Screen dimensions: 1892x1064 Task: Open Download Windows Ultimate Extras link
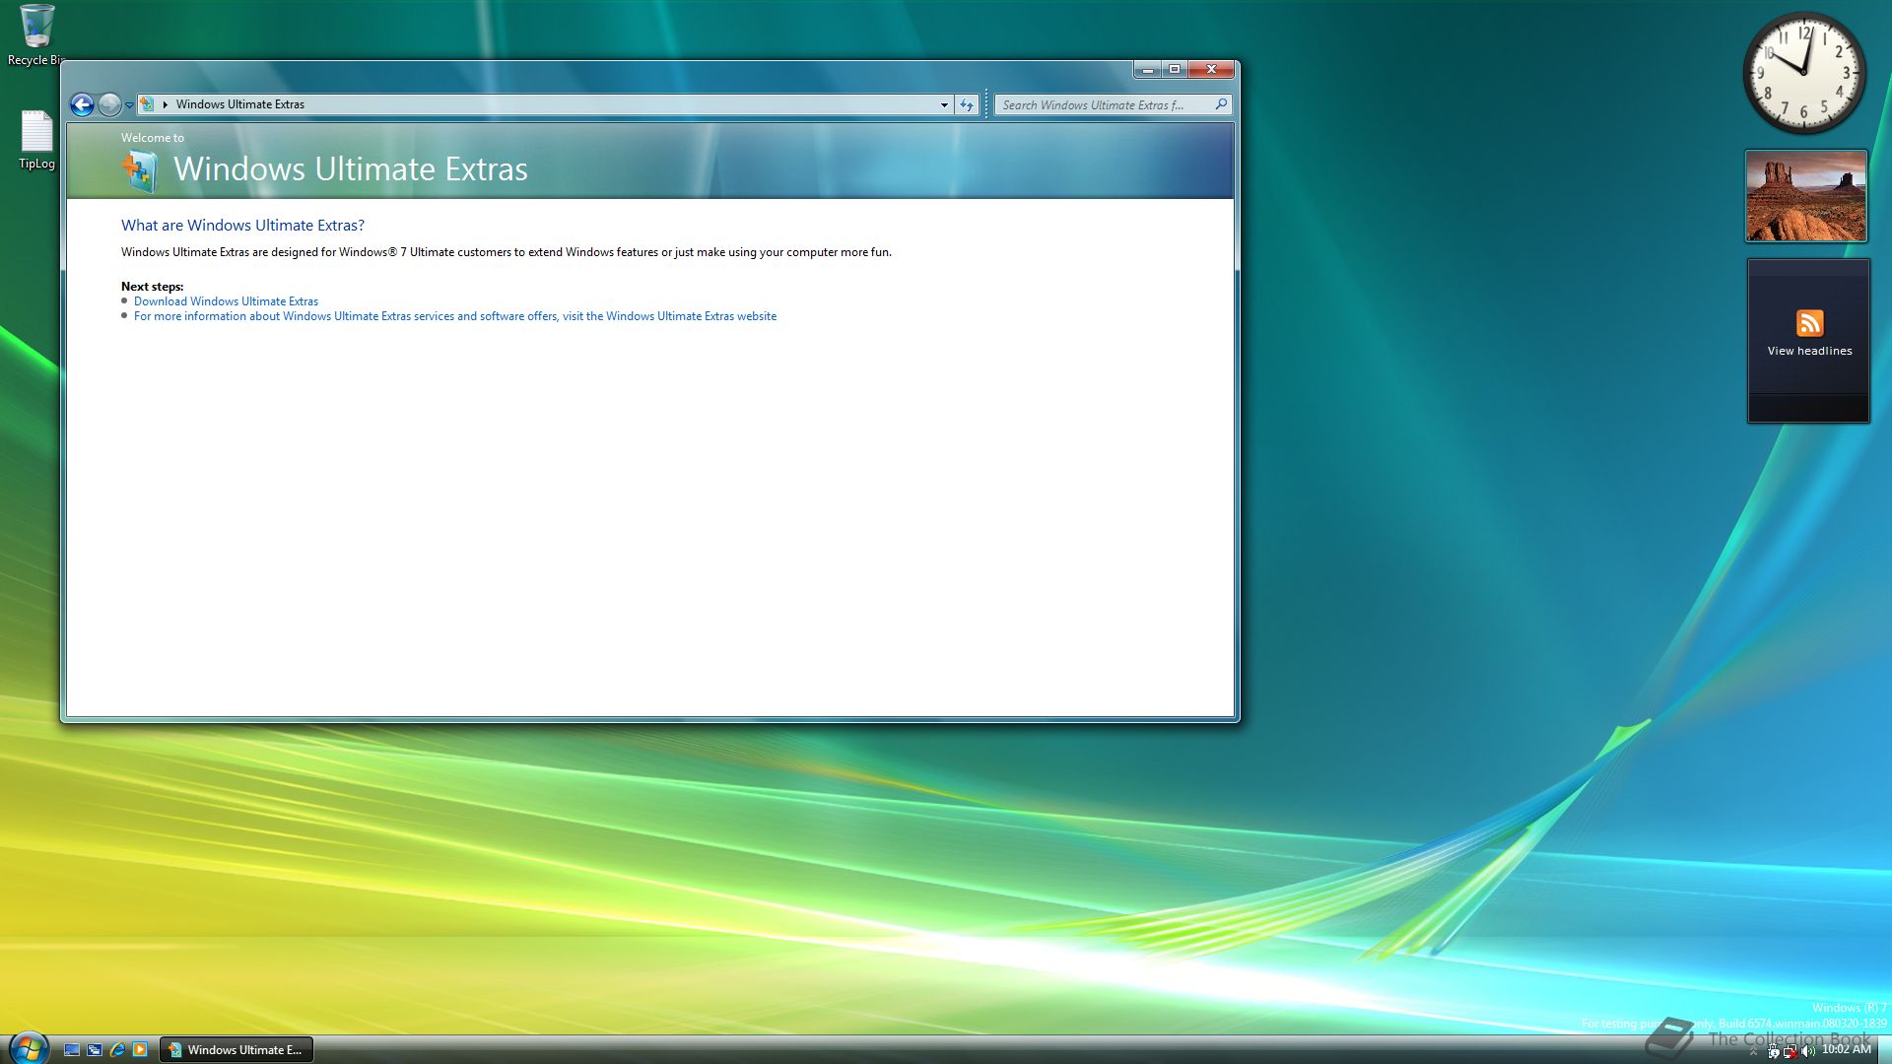[x=226, y=301]
